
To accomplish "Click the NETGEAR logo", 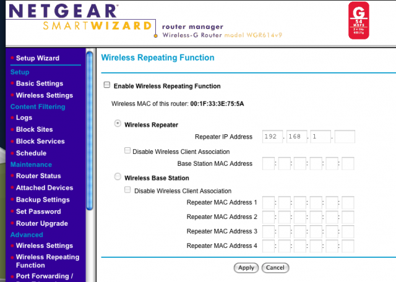I will [x=63, y=11].
